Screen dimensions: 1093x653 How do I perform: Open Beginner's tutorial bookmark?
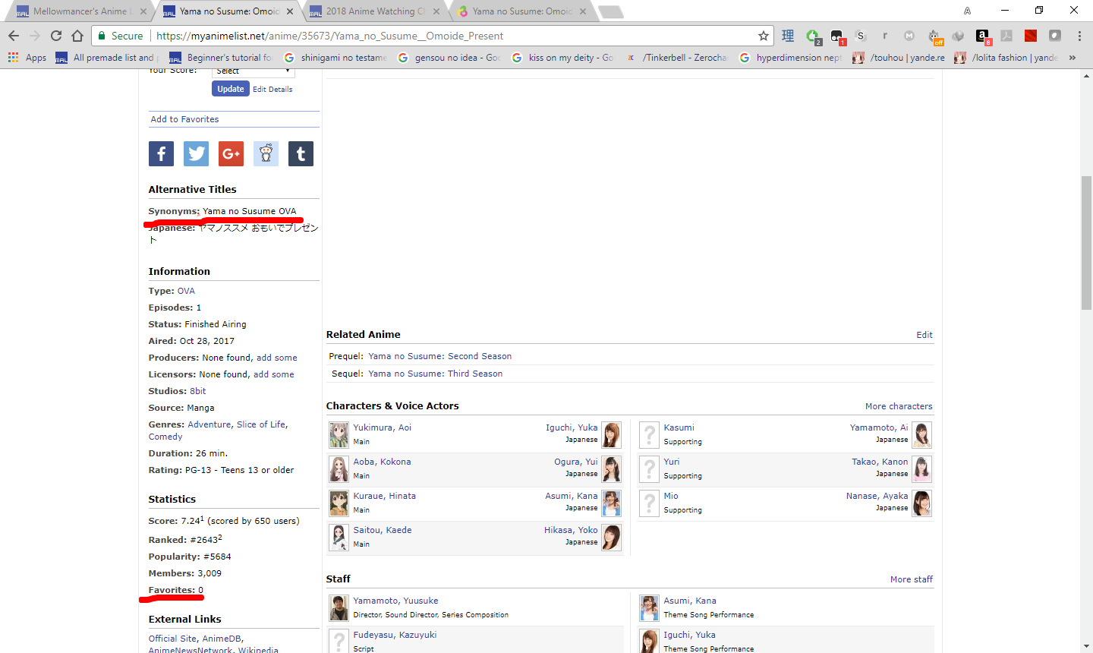tap(221, 58)
